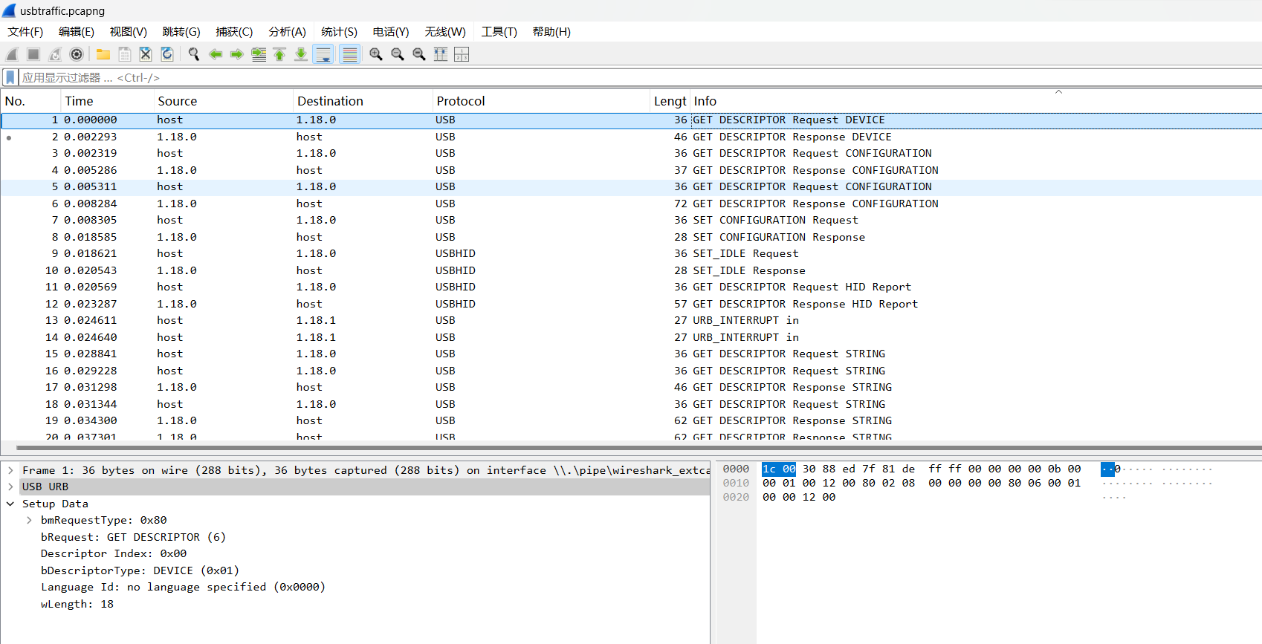This screenshot has height=644, width=1262.
Task: Open the 编辑(E) menu
Action: tap(77, 32)
